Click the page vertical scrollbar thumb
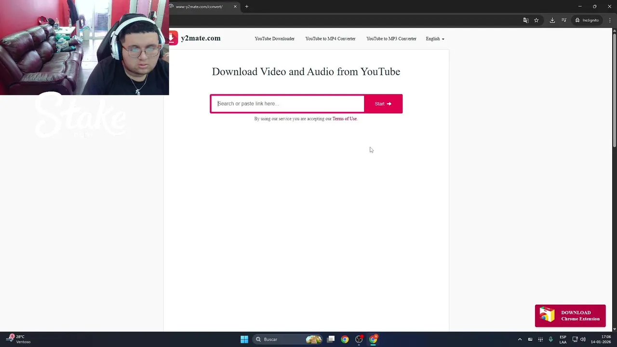The image size is (617, 347). pyautogui.click(x=614, y=90)
